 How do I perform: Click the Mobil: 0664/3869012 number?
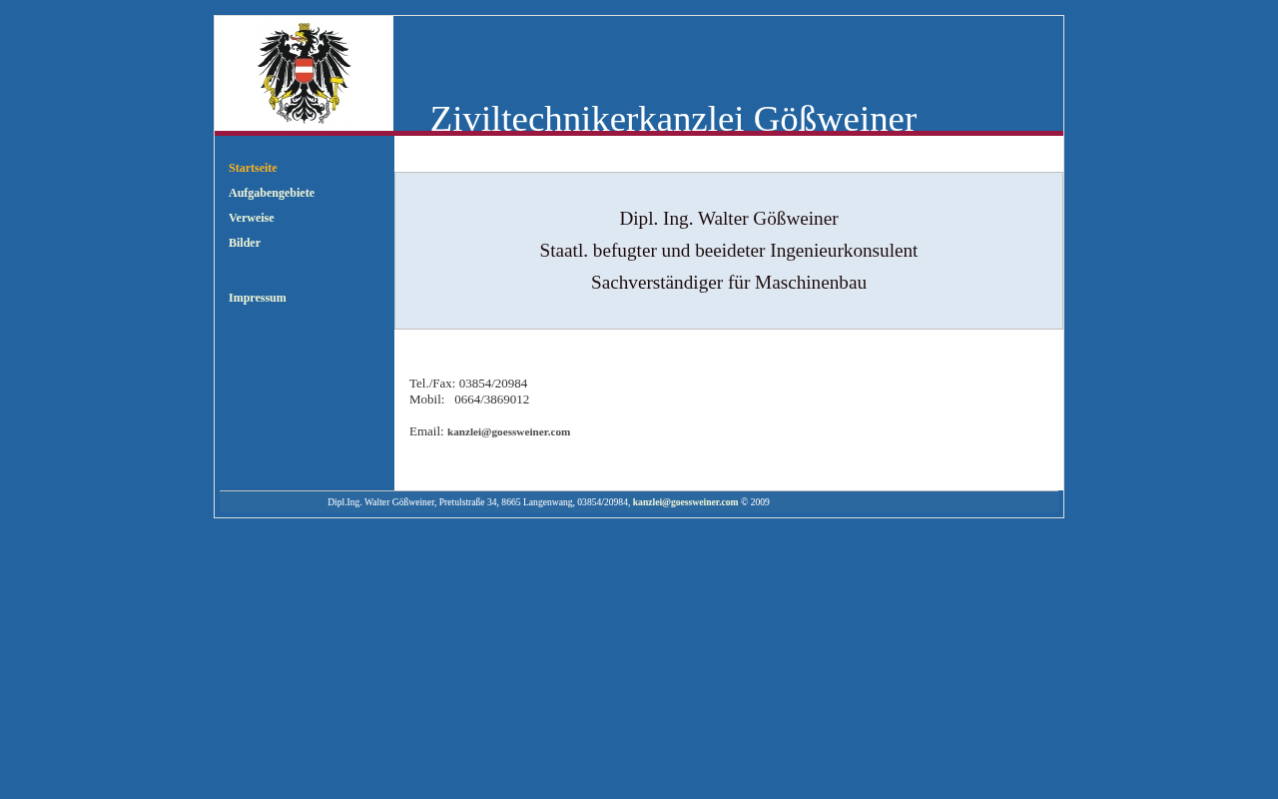click(469, 399)
